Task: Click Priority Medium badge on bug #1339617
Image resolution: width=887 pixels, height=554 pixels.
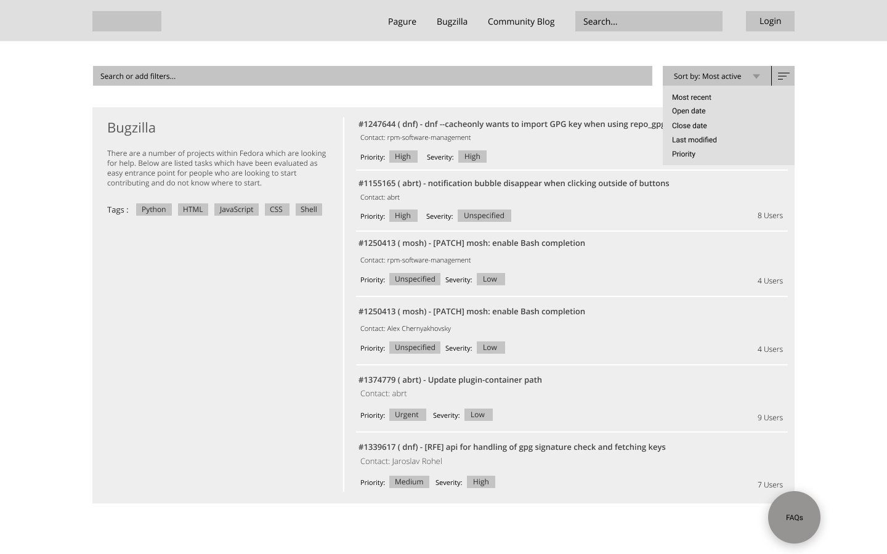Action: 409,482
